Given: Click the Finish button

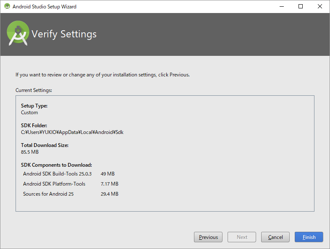Looking at the screenshot, I should 309,237.
